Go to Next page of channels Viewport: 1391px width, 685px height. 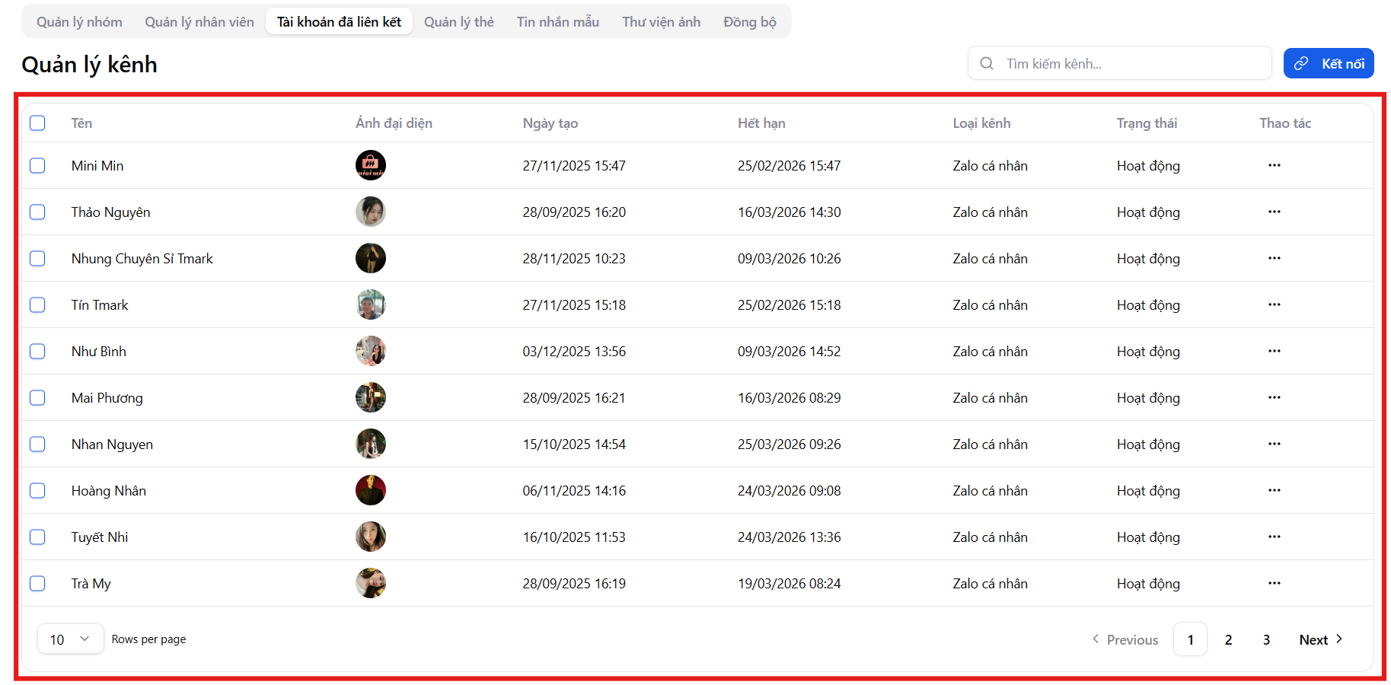[1320, 640]
